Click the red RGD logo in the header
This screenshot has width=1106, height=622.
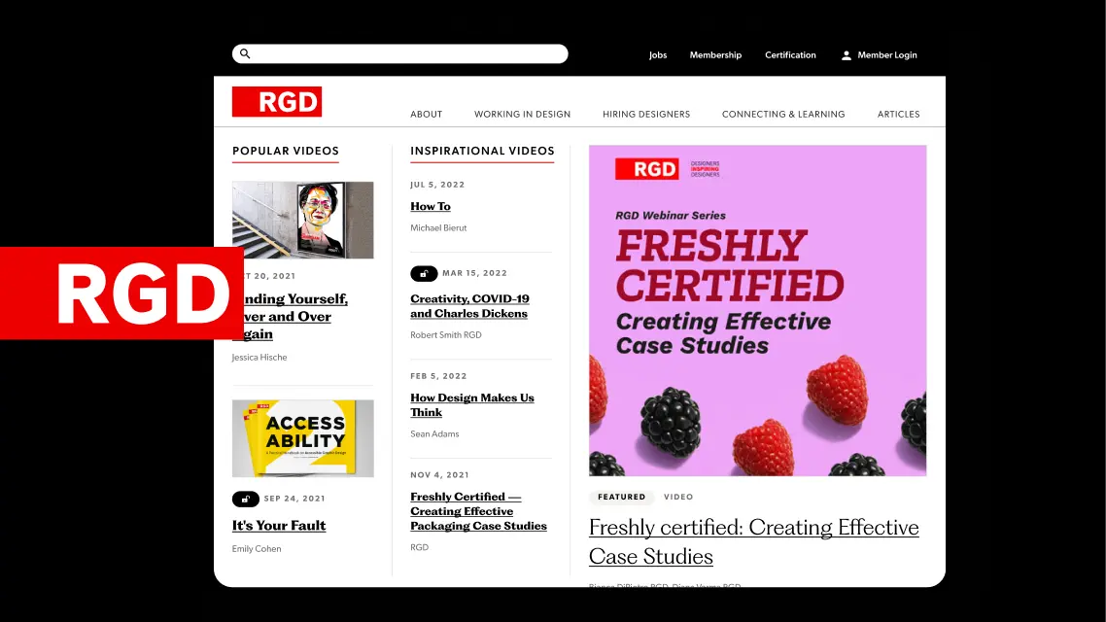(x=277, y=101)
